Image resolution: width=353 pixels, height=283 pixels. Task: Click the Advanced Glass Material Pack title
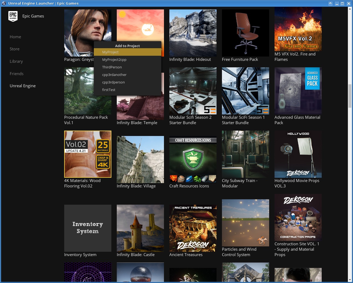pos(297,120)
